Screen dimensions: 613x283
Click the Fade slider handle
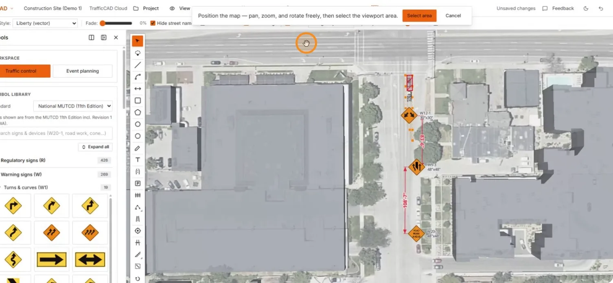point(103,23)
